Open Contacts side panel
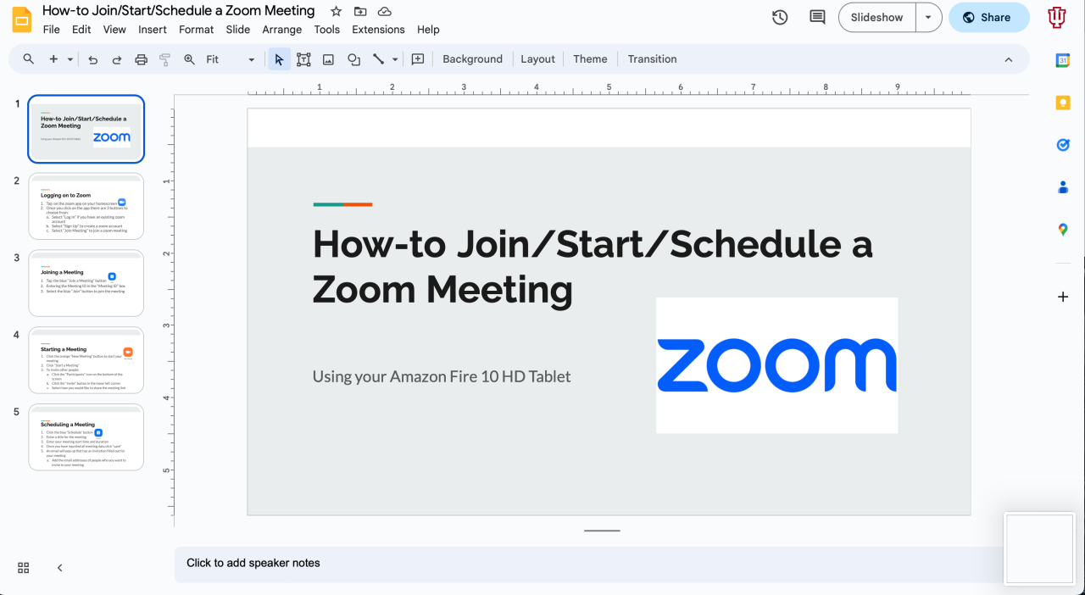Image resolution: width=1085 pixels, height=595 pixels. point(1063,187)
